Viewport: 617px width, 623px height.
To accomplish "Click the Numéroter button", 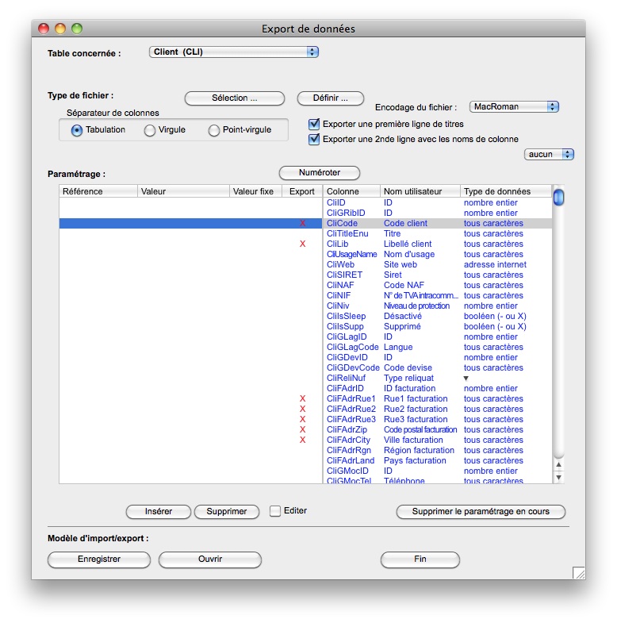I will point(320,173).
